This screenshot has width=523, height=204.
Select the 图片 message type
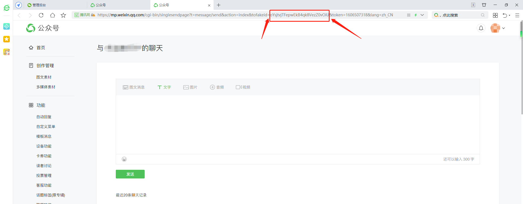[190, 87]
